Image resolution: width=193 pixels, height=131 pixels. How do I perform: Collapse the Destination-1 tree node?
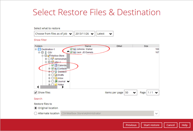pos(36,49)
